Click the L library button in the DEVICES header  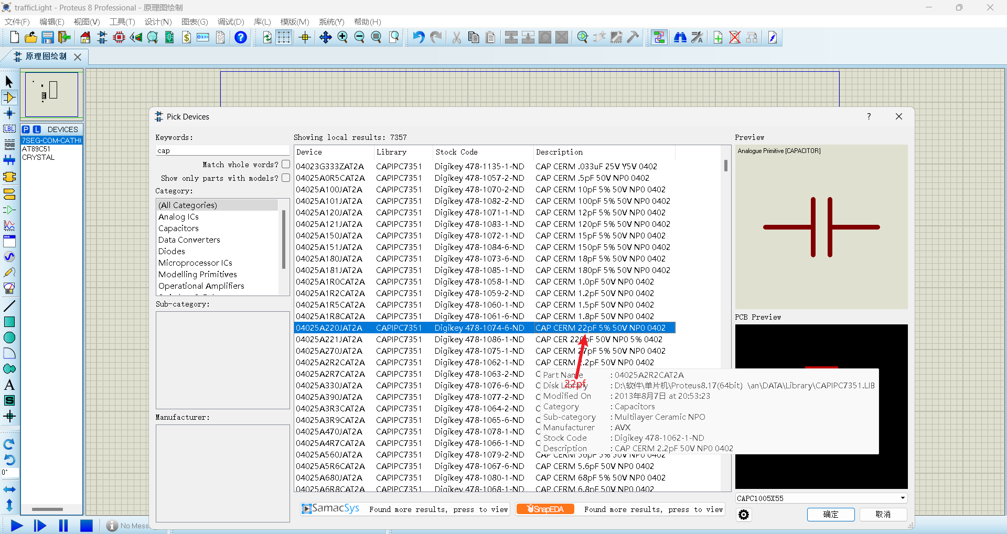(x=37, y=129)
